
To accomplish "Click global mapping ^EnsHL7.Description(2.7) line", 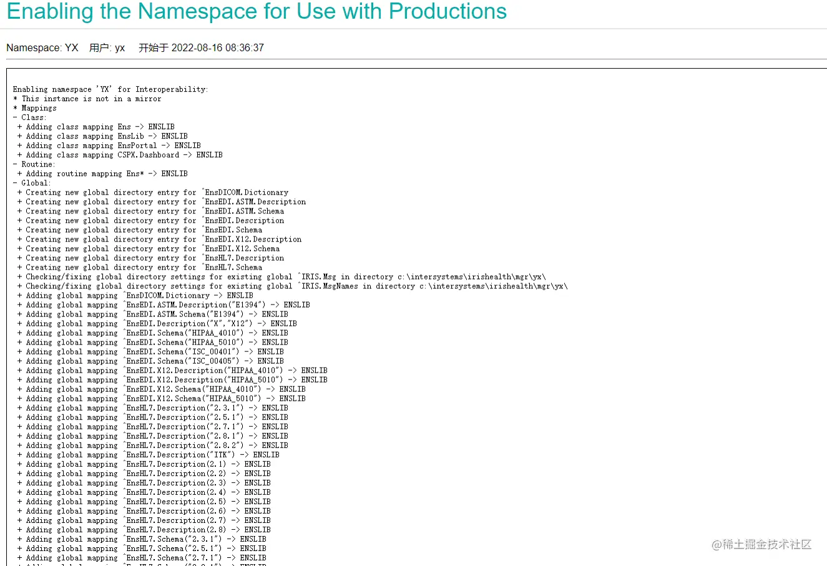I will [x=144, y=520].
